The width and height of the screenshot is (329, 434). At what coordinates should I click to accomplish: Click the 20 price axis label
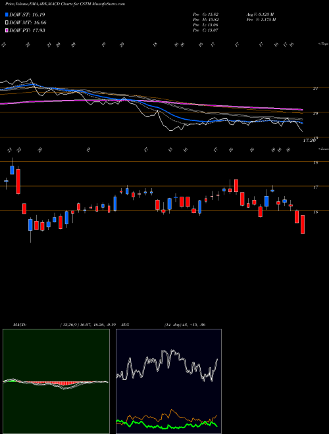[x=315, y=113]
